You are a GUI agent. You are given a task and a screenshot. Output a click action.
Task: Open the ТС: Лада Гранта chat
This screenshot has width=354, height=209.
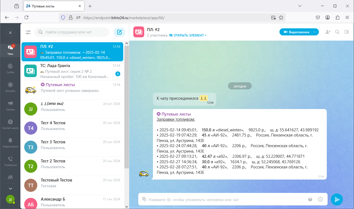[x=72, y=71]
